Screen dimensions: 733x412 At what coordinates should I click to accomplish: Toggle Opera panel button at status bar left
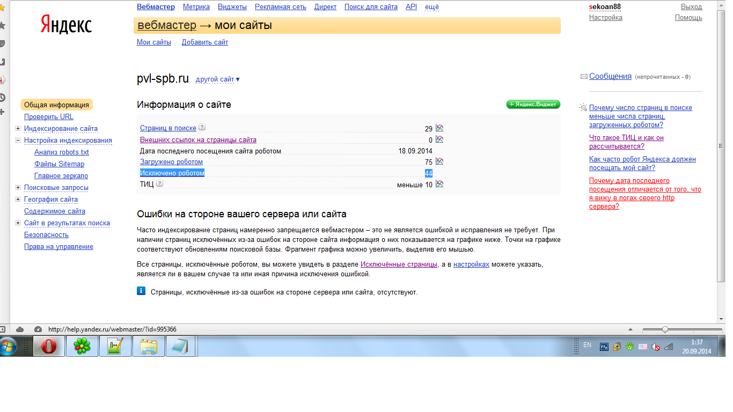[2, 329]
